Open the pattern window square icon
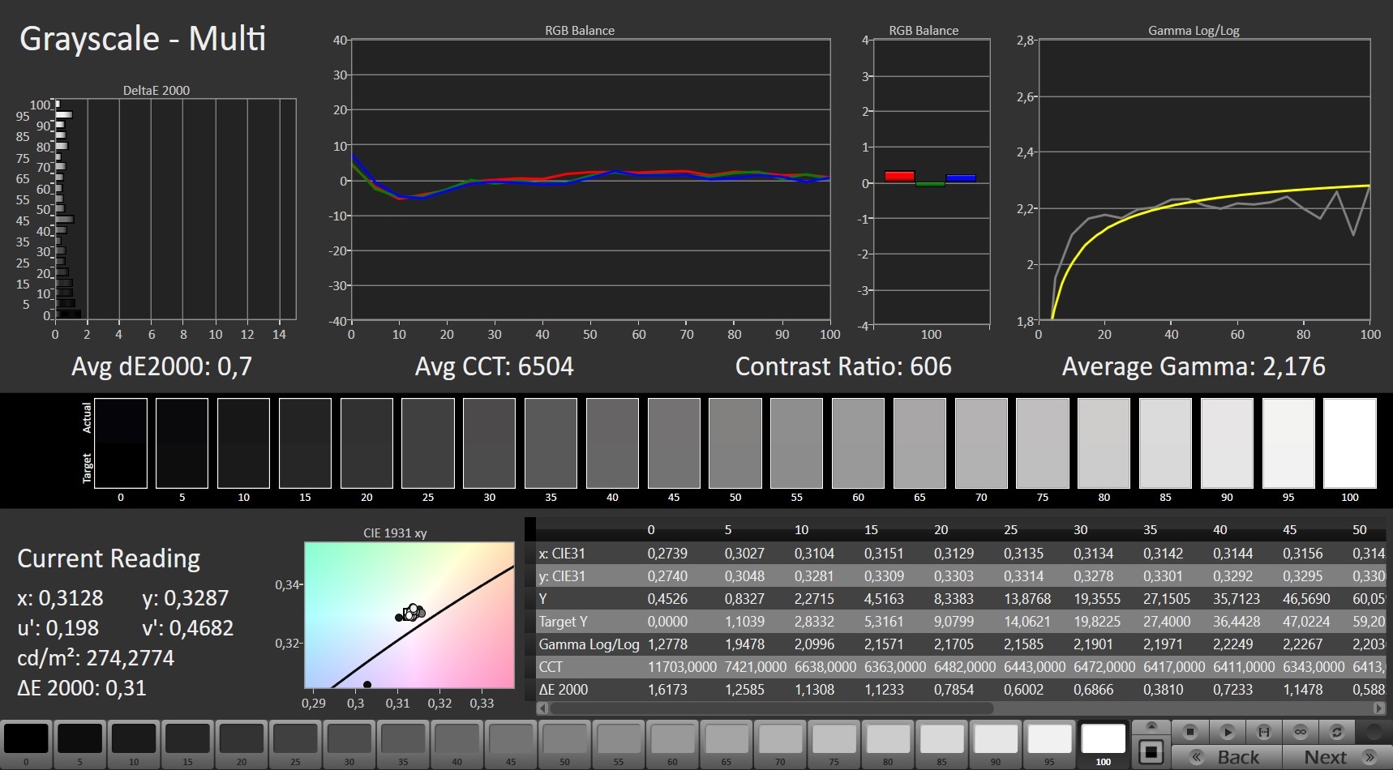This screenshot has height=770, width=1393. pos(1151,751)
